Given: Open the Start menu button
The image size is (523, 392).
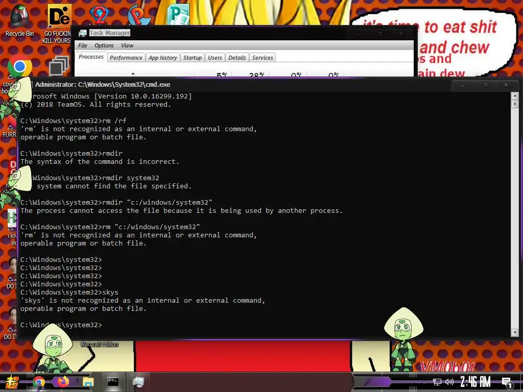Looking at the screenshot, I should tap(11, 382).
